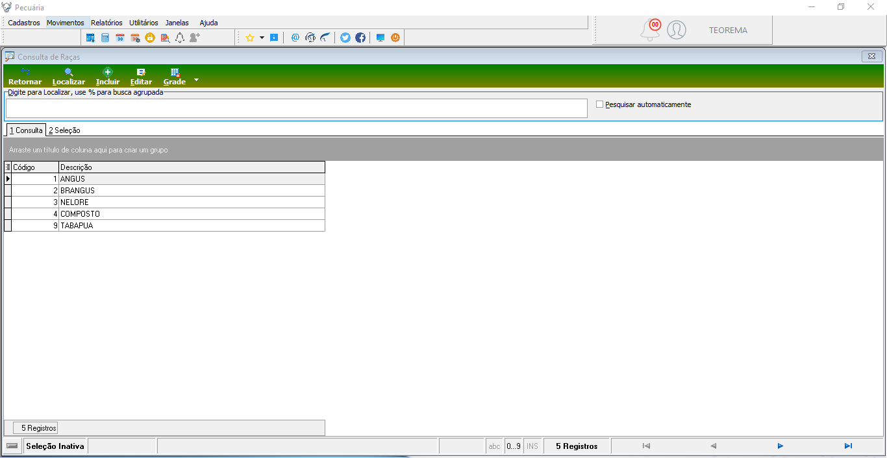
Task: Click the yellow favorites star icon
Action: point(249,38)
